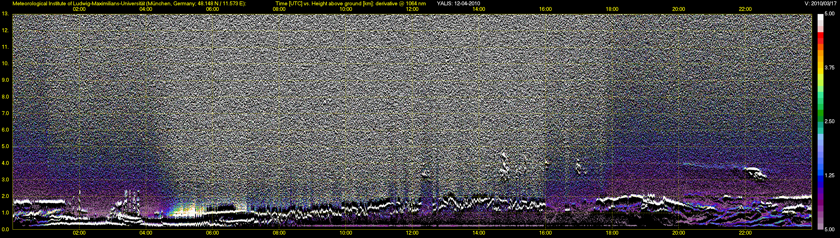Click the Meteorological Institute Ludwig-Maximilians-Universität header text
The height and width of the screenshot is (238, 840).
129,4
